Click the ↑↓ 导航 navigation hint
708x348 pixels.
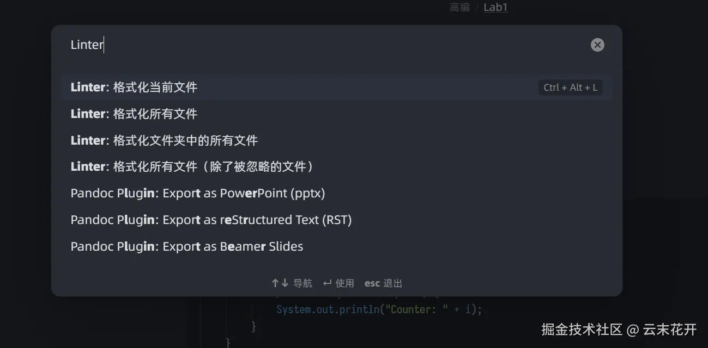tap(292, 283)
